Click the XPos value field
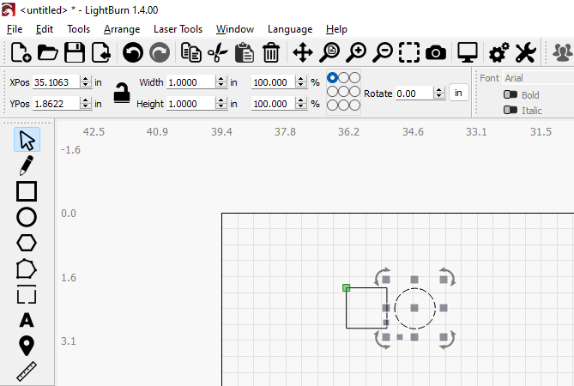 [x=57, y=82]
